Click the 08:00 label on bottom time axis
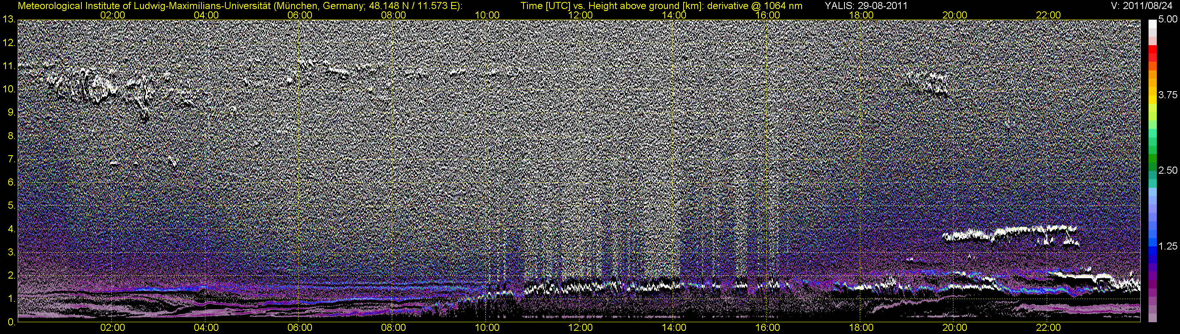Screen dimensions: 1180x334 click(393, 328)
